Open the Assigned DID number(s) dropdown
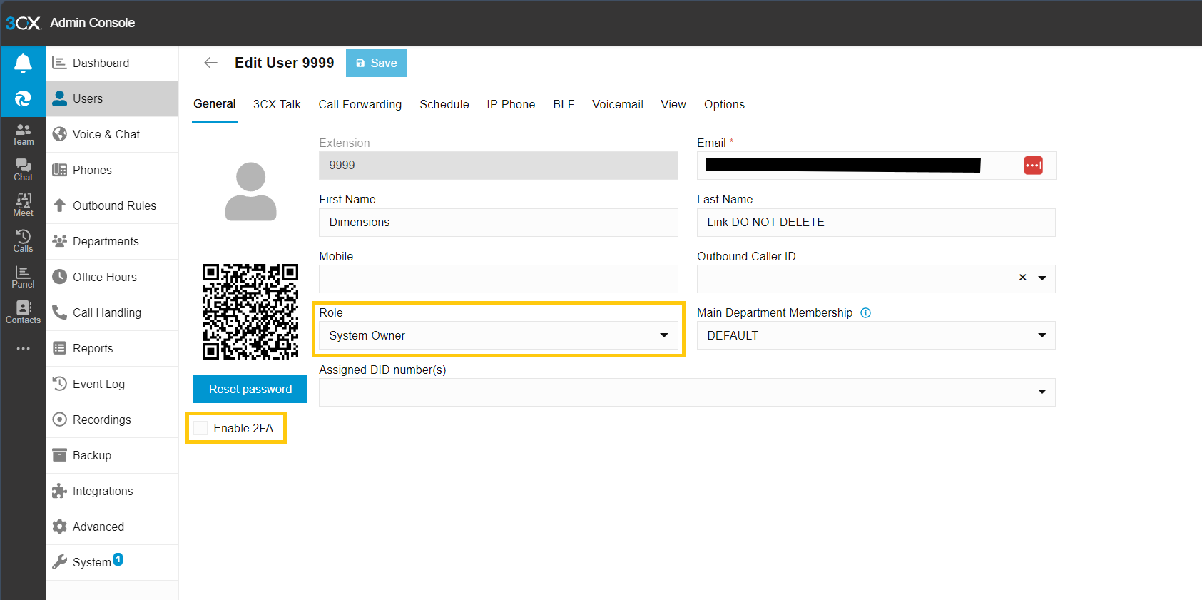 click(x=687, y=392)
